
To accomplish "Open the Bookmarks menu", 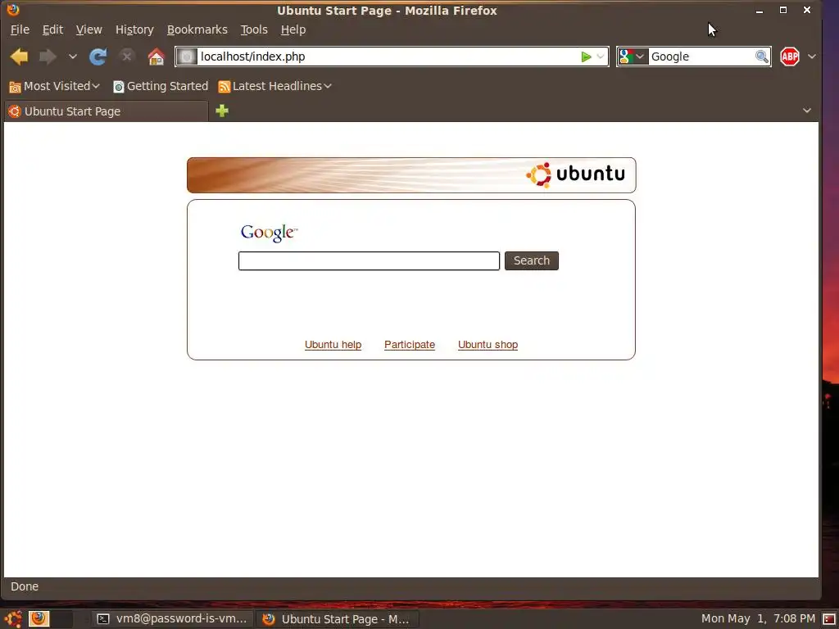I will 197,29.
